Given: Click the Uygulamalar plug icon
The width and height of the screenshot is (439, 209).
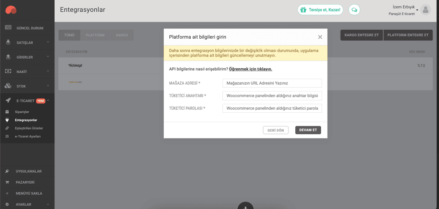Looking at the screenshot, I should 7,171.
